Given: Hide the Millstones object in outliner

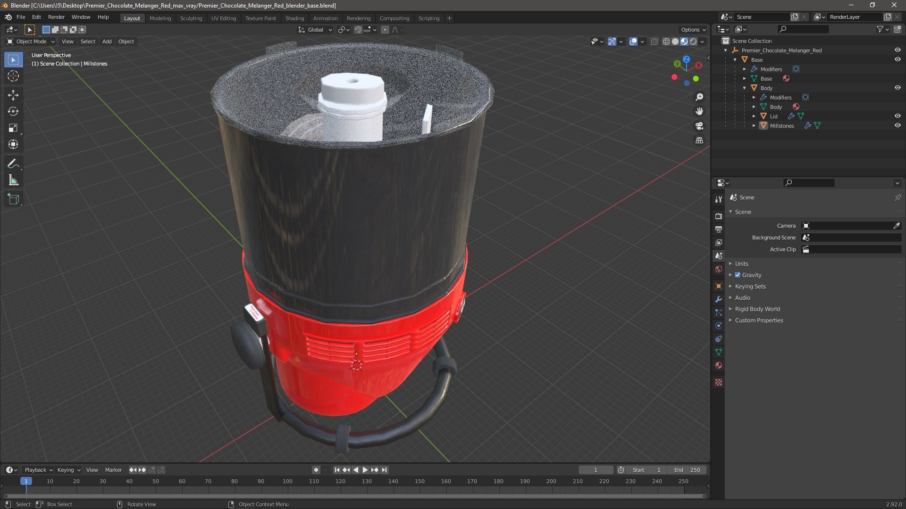Looking at the screenshot, I should [898, 125].
